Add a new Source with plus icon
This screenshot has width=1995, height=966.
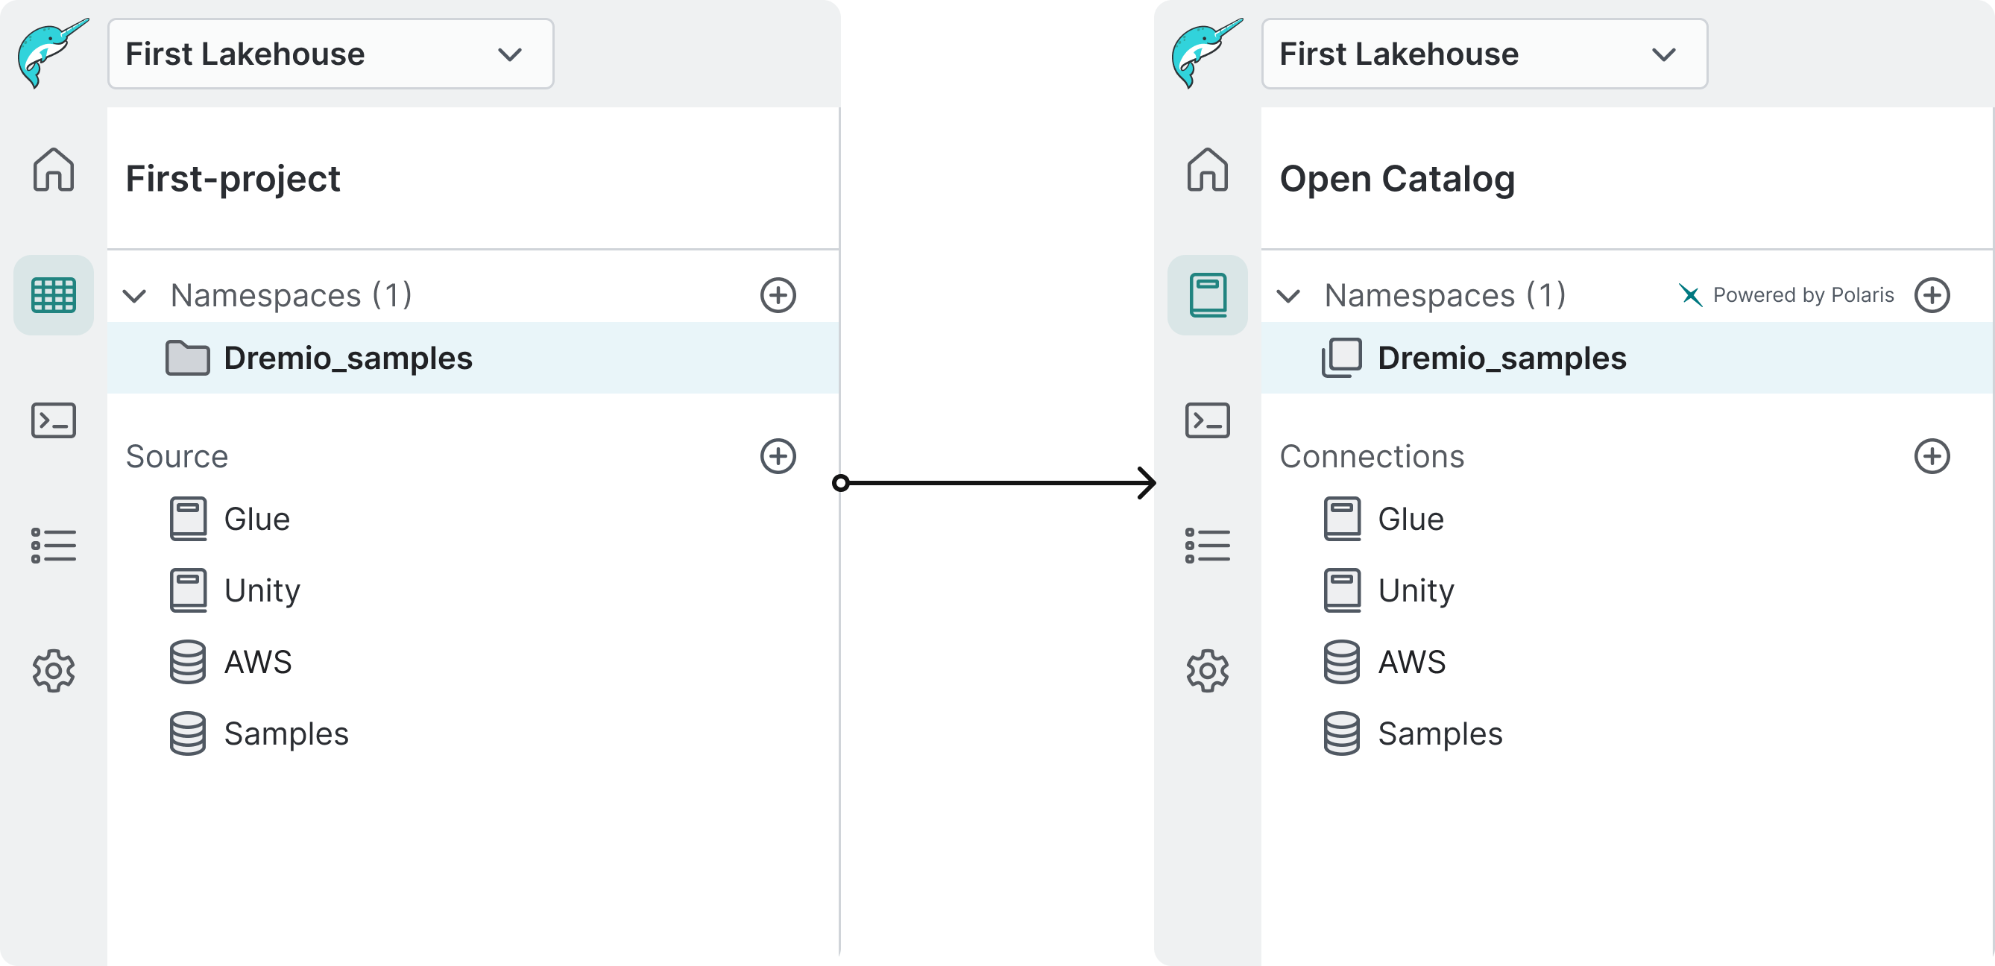(x=778, y=456)
